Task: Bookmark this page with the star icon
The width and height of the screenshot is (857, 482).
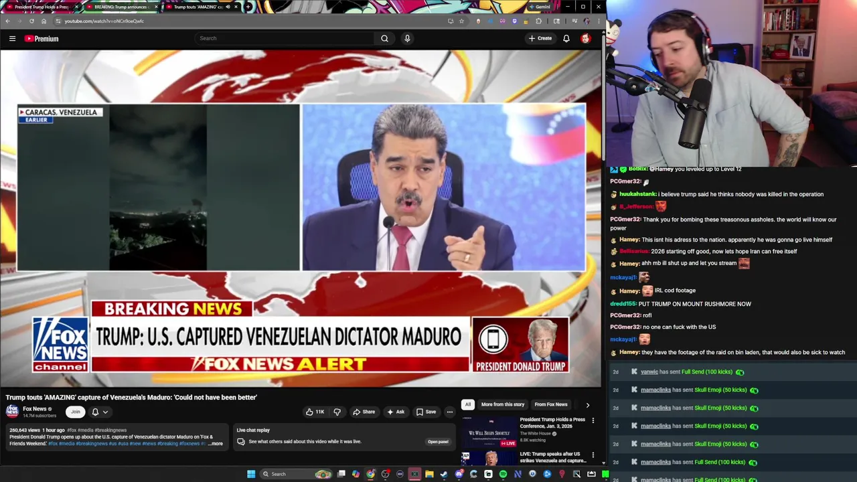Action: [x=461, y=21]
